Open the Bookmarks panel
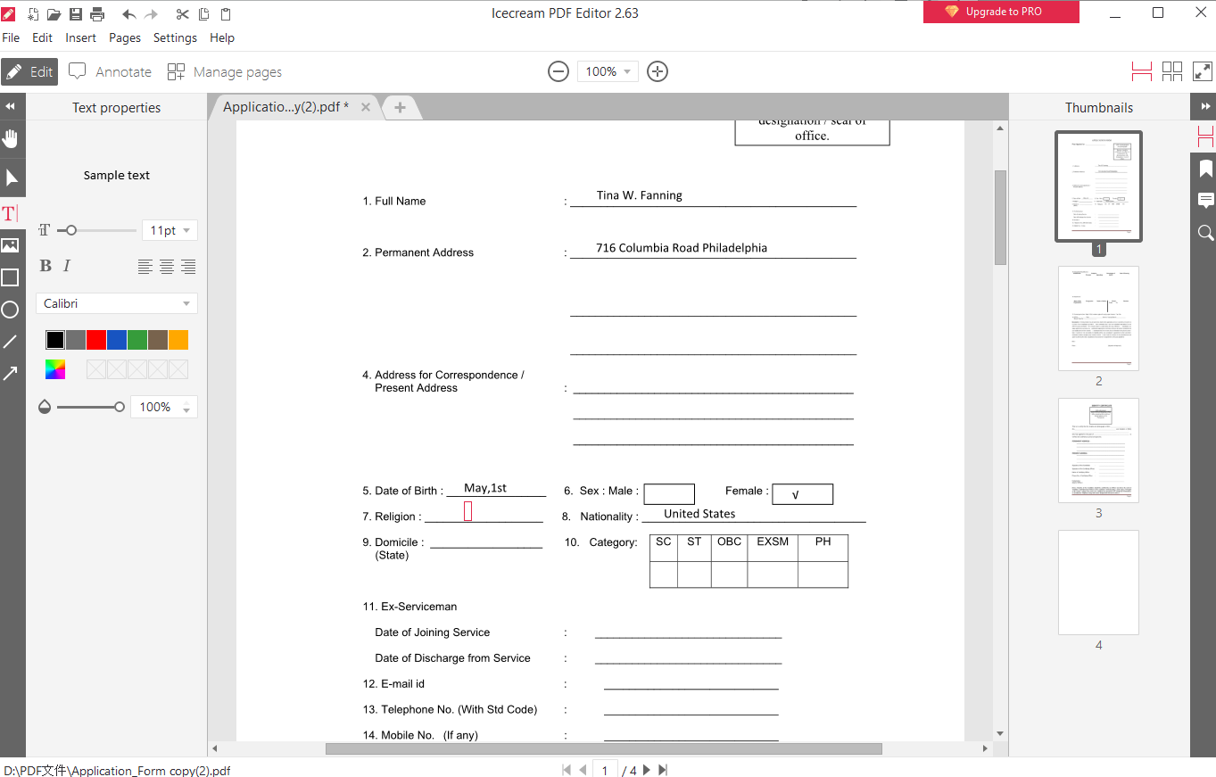The height and width of the screenshot is (777, 1216). click(x=1205, y=168)
